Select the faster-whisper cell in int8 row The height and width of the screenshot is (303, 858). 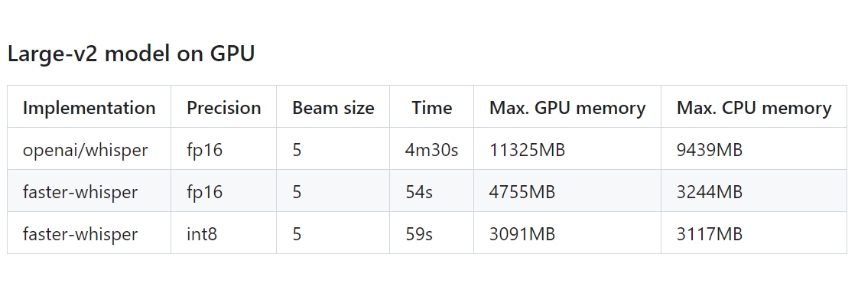80,234
